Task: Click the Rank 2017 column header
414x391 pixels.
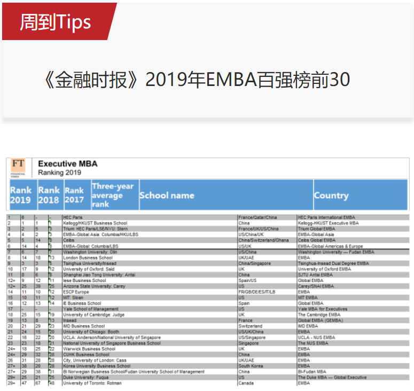Action: (x=75, y=195)
